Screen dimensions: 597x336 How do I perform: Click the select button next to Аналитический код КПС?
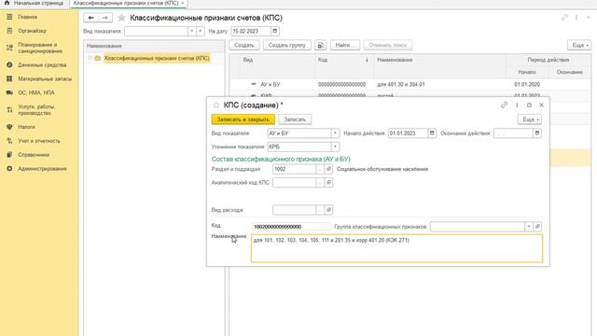(x=320, y=183)
